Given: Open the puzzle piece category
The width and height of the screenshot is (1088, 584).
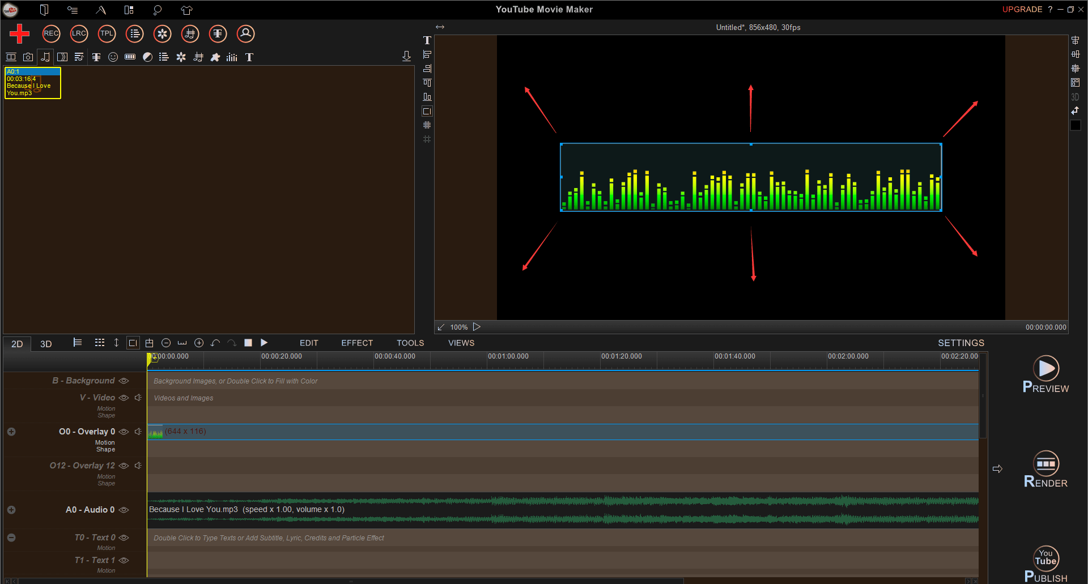Looking at the screenshot, I should (215, 57).
